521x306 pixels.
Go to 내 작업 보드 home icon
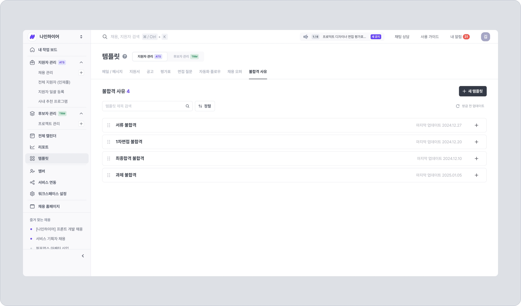[32, 50]
